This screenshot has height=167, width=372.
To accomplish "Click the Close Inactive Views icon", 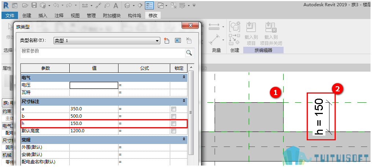I will pos(174,5).
